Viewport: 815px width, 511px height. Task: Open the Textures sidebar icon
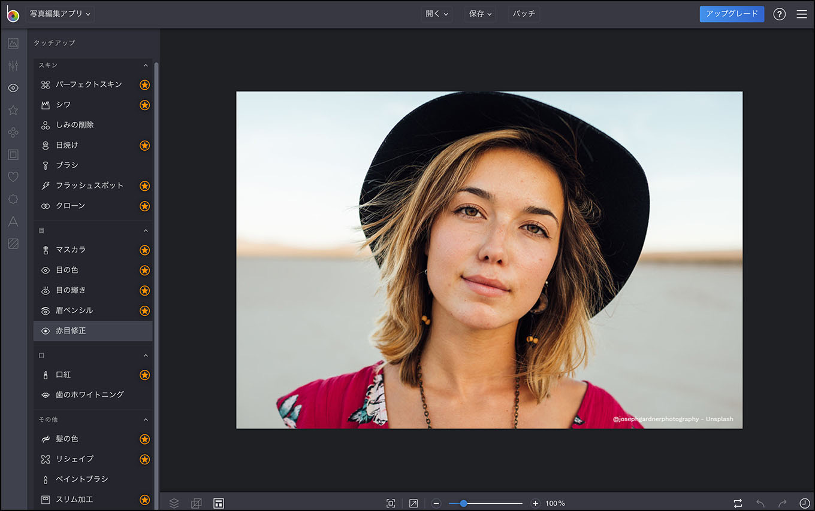click(x=13, y=244)
